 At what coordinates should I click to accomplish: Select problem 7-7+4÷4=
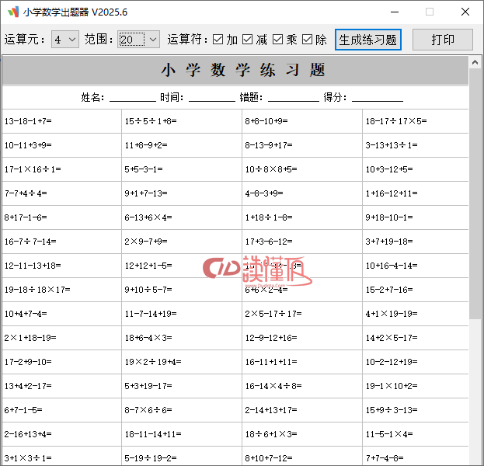point(26,193)
